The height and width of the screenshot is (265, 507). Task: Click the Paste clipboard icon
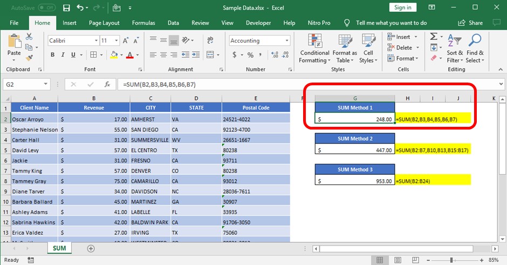(x=14, y=42)
